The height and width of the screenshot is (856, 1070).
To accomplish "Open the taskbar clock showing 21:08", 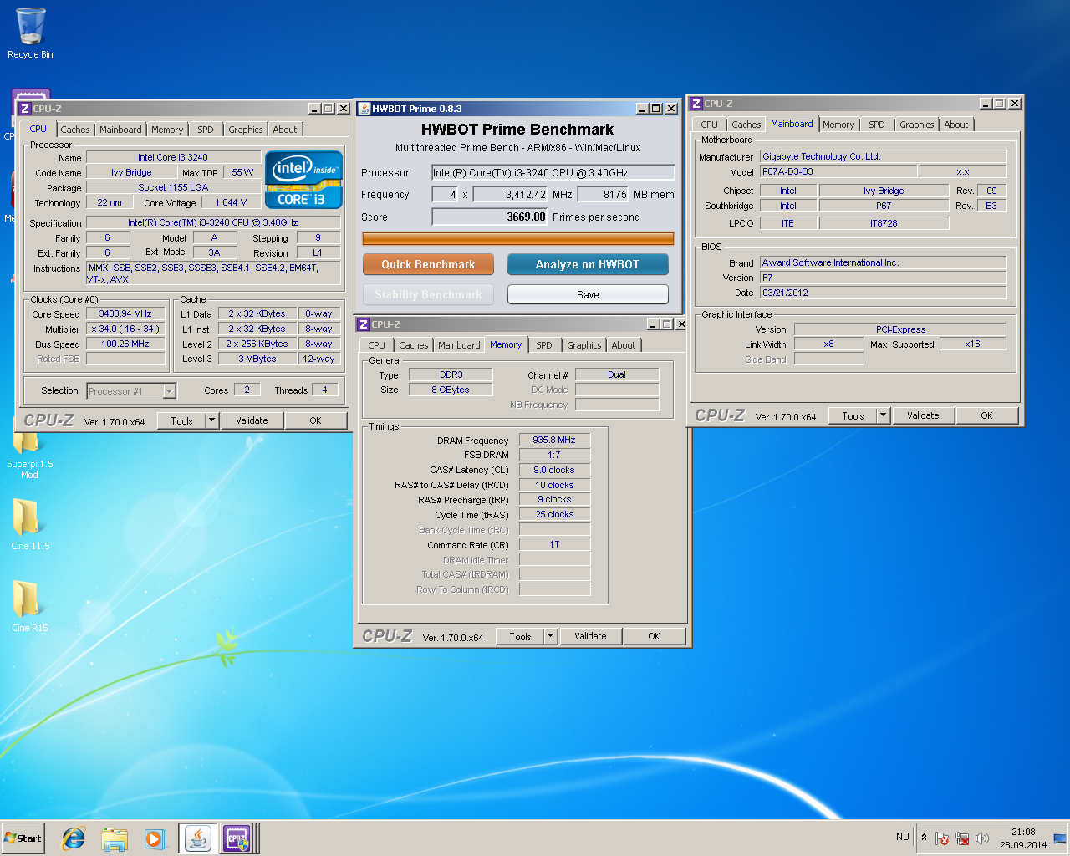I will tap(1023, 838).
